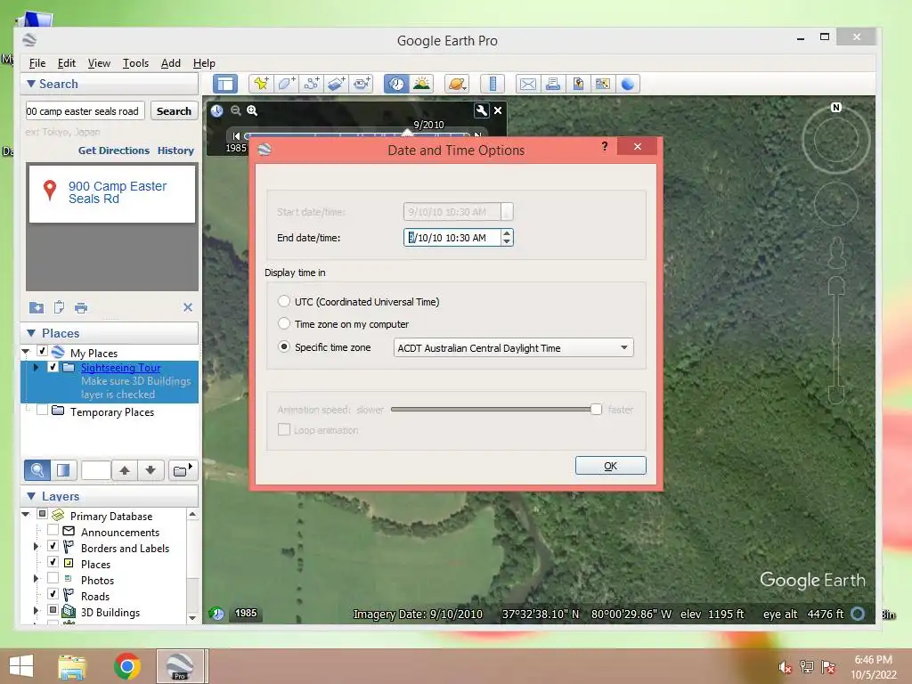Print the search results
This screenshot has width=912, height=684.
point(81,307)
